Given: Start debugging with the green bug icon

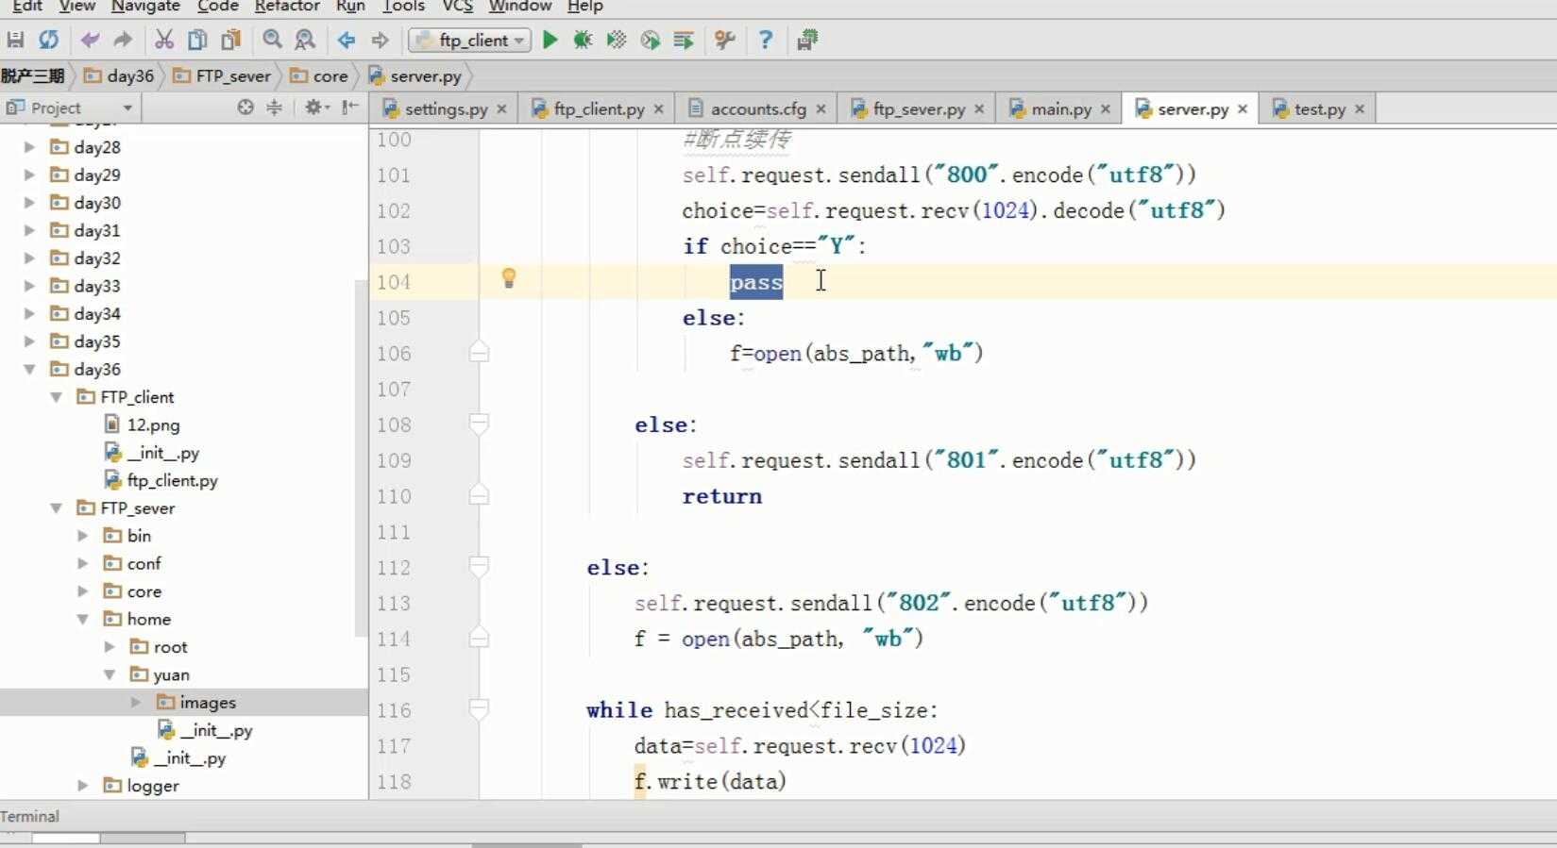Looking at the screenshot, I should point(583,40).
